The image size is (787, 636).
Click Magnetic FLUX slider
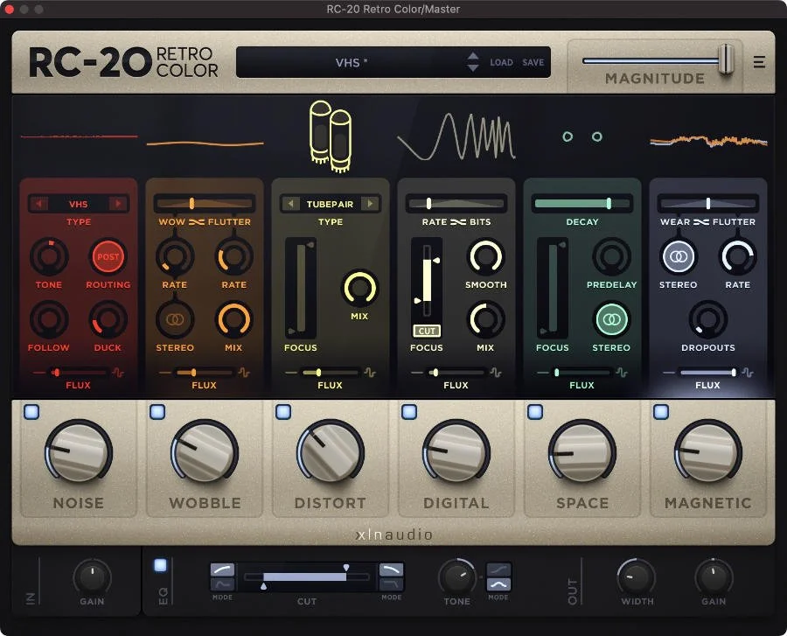point(707,373)
